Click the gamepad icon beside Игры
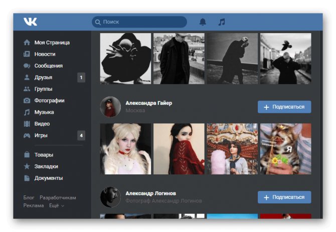The width and height of the screenshot is (336, 232). [x=27, y=135]
